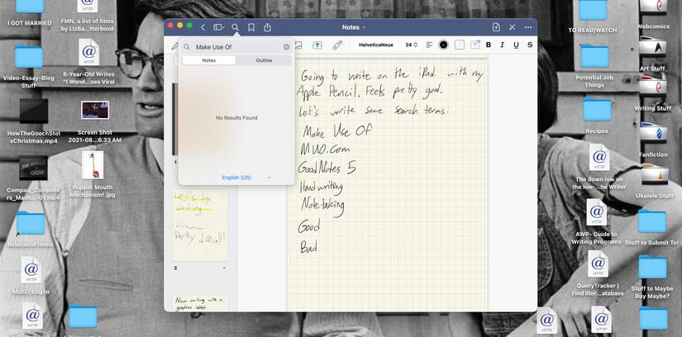
Task: Open the share/export icon
Action: (268, 27)
